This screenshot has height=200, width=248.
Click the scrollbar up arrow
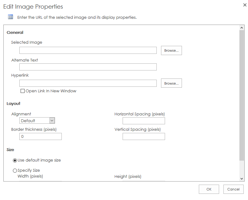click(x=242, y=28)
